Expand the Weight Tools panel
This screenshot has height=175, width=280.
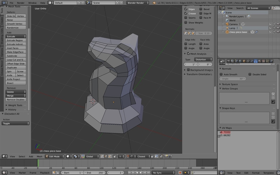click(x=15, y=105)
